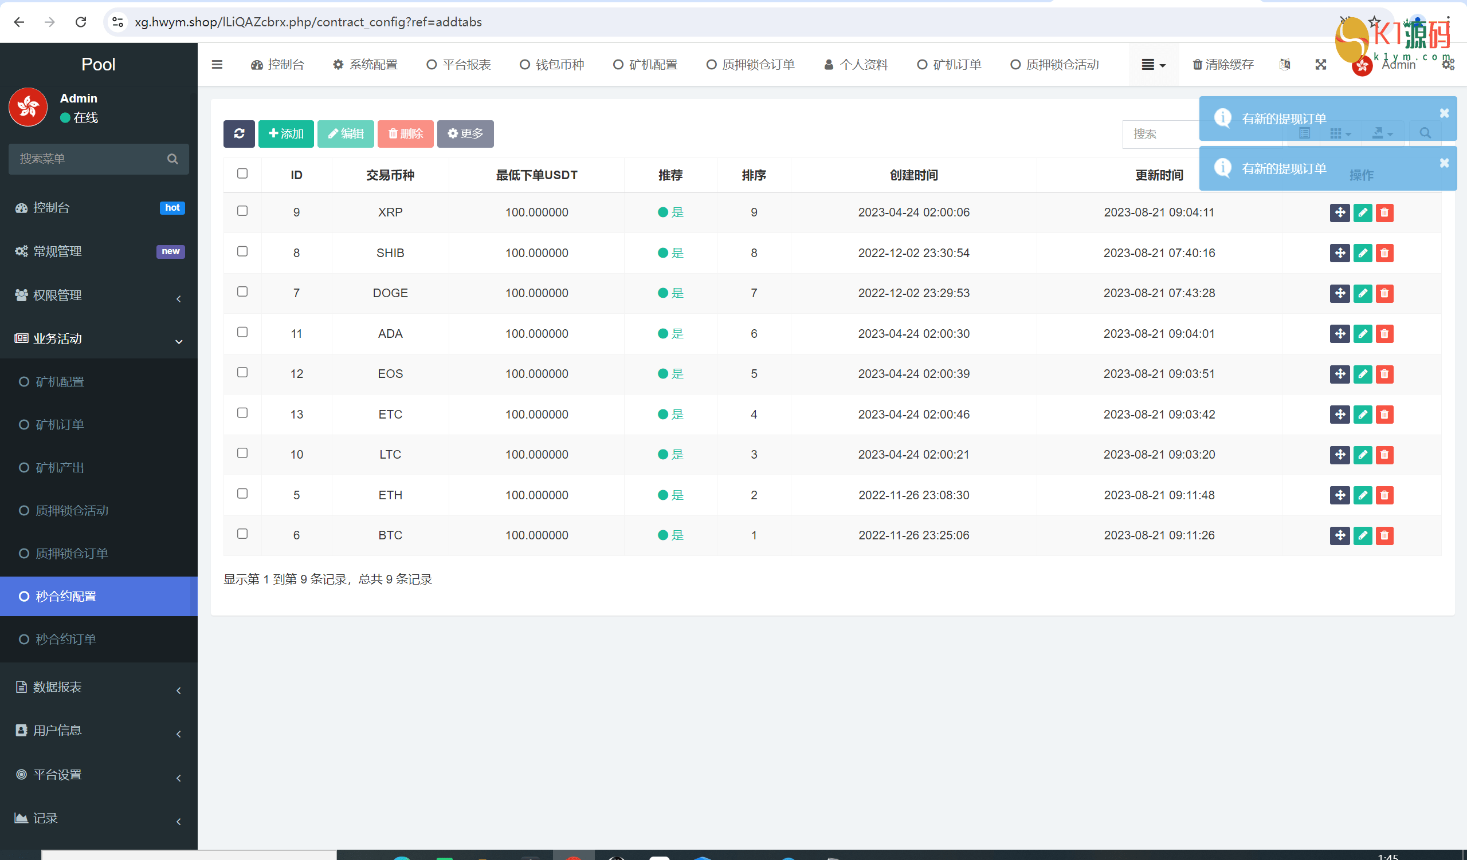Viewport: 1467px width, 860px height.
Task: Click the red delete icon for BTC row
Action: click(x=1384, y=535)
